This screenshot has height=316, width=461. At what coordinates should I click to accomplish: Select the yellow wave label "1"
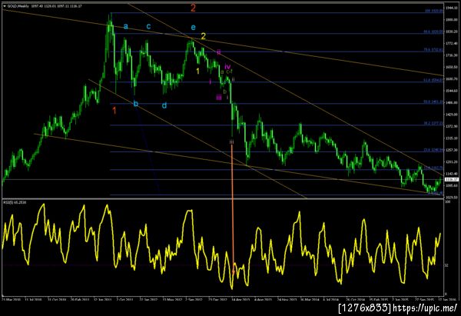tap(198, 72)
